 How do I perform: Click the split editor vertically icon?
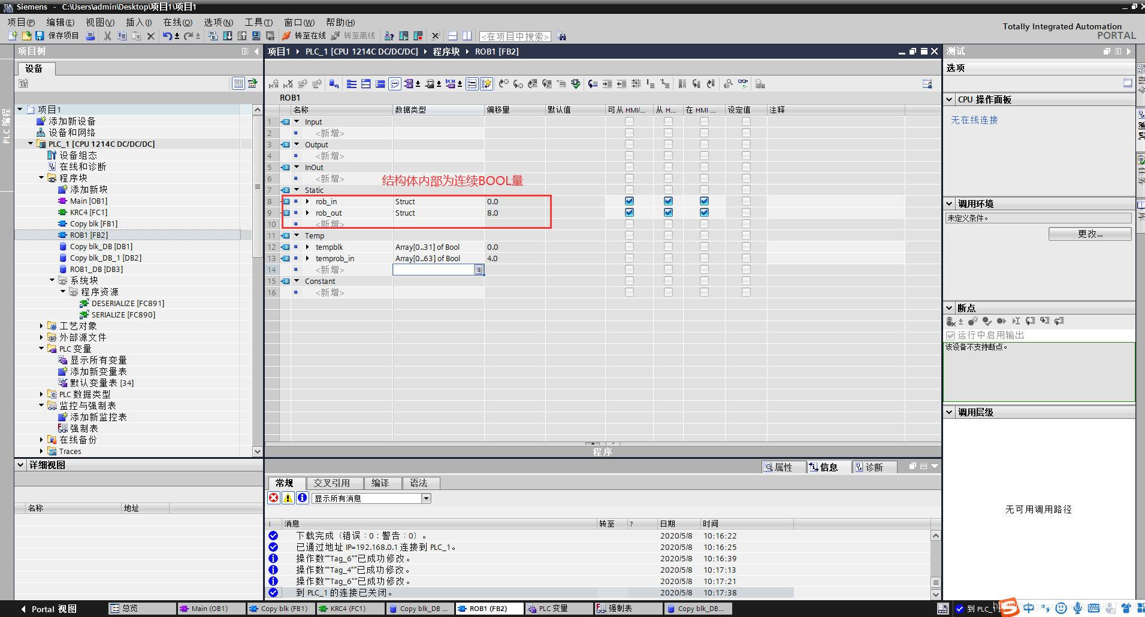(x=467, y=36)
